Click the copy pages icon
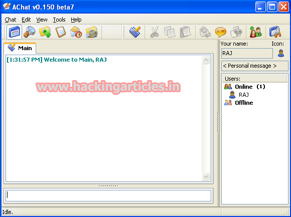The width and height of the screenshot is (291, 217). point(170,32)
